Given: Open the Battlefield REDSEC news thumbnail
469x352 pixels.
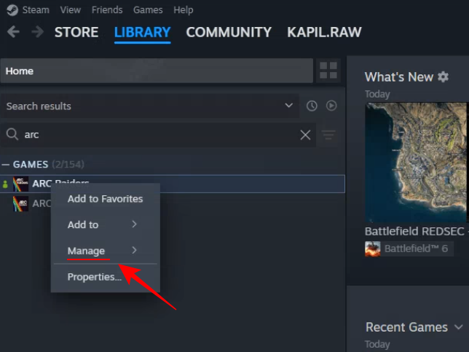Looking at the screenshot, I should pos(416,162).
